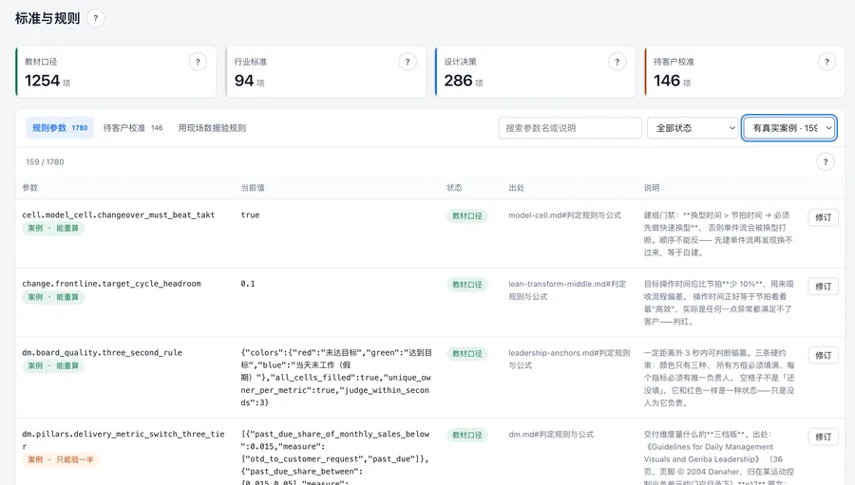Expand the 有真实案例 filter dropdown

coord(789,128)
